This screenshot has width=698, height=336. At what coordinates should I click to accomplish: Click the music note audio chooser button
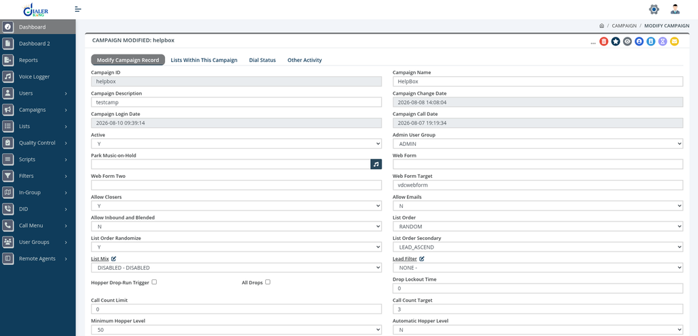point(376,164)
